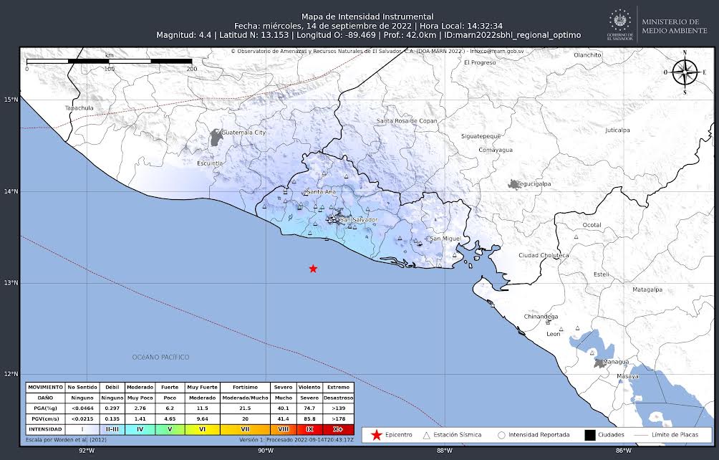Click the Ciudades black square legend symbol
Viewport: 719px width, 460px height.
pyautogui.click(x=590, y=435)
